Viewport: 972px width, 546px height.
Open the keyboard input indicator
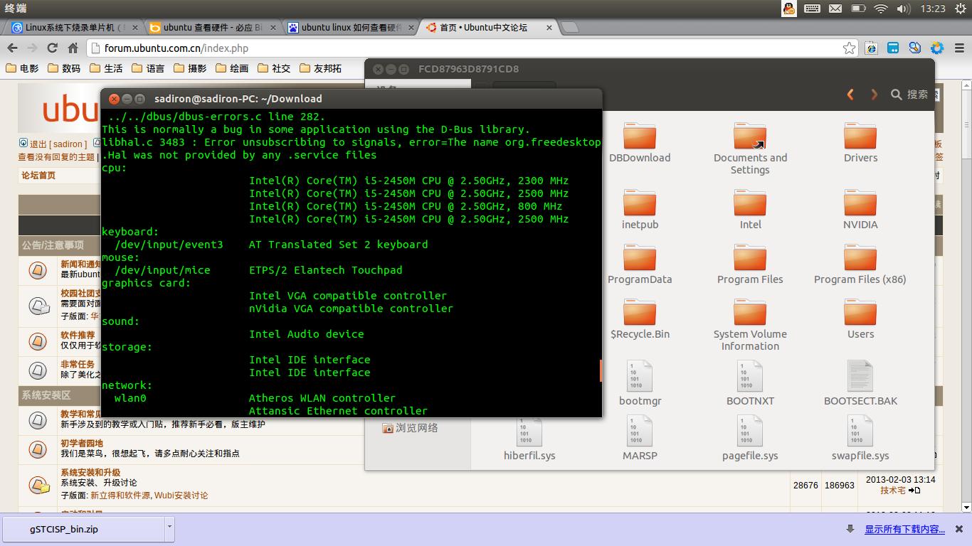pyautogui.click(x=812, y=9)
